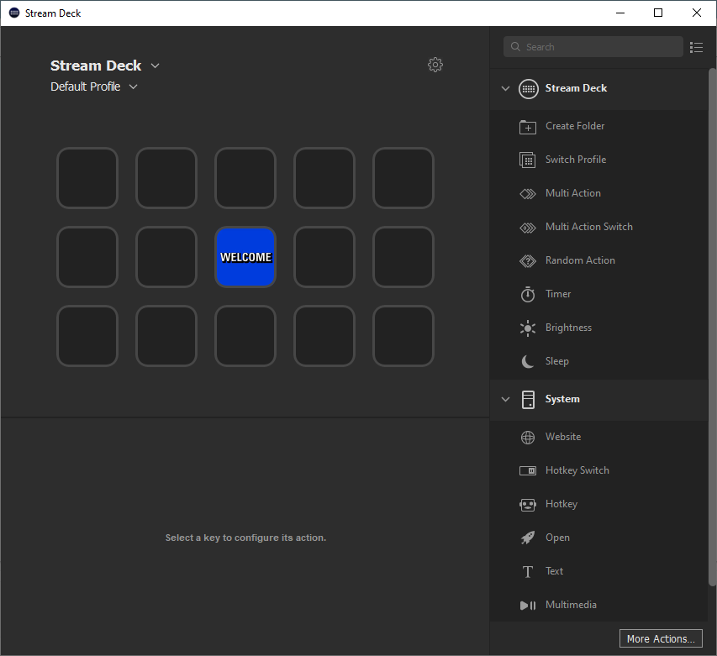This screenshot has height=656, width=717.
Task: Open preferences via the gear icon
Action: [435, 65]
